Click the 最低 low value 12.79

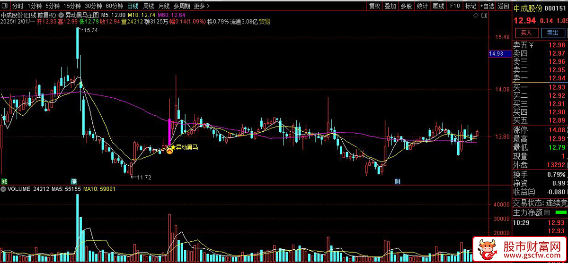(x=557, y=147)
